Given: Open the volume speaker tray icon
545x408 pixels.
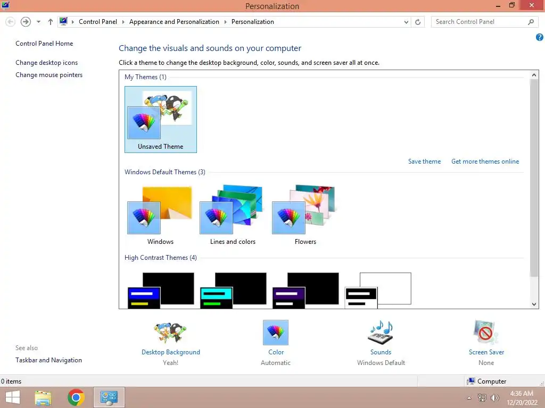Looking at the screenshot, I should [x=494, y=397].
